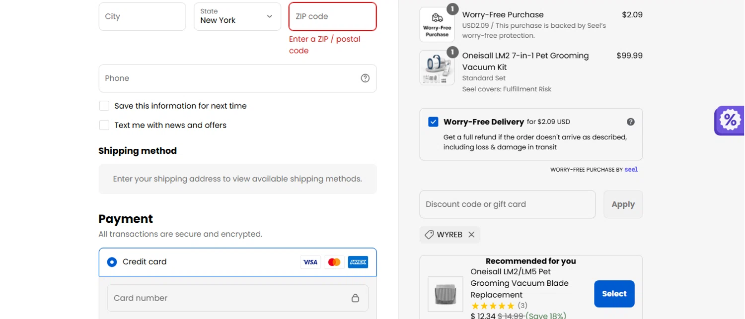The image size is (745, 319).
Task: Click the Worry-Free Delivery help icon
Action: pos(630,122)
